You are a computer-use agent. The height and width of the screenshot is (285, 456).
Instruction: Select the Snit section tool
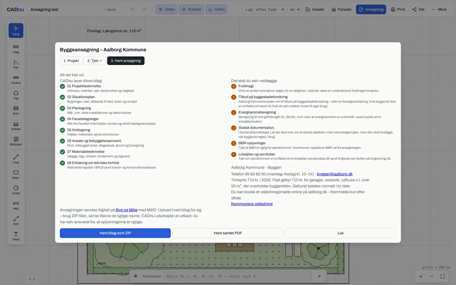pos(16,221)
